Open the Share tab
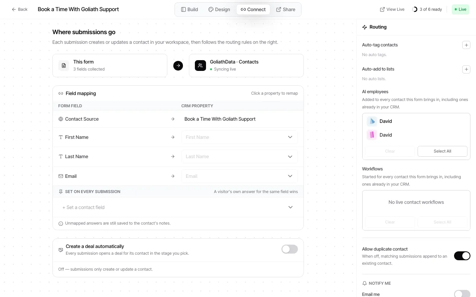Screen dimensions: 476x297 (286, 9)
